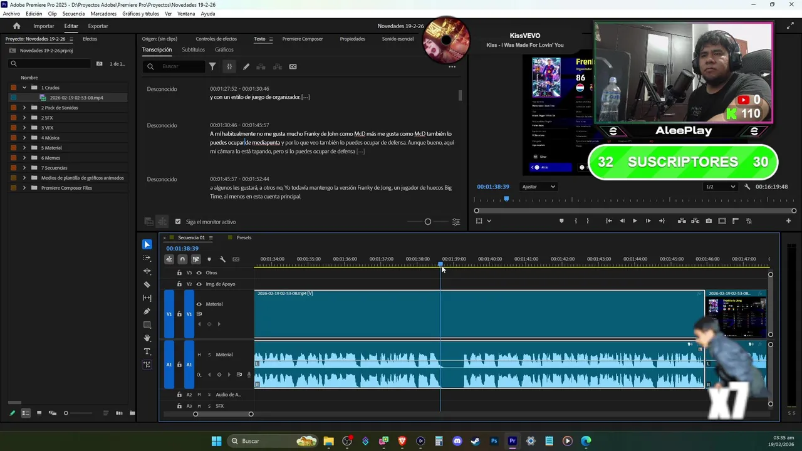802x451 pixels.
Task: Step forward one frame
Action: (648, 220)
